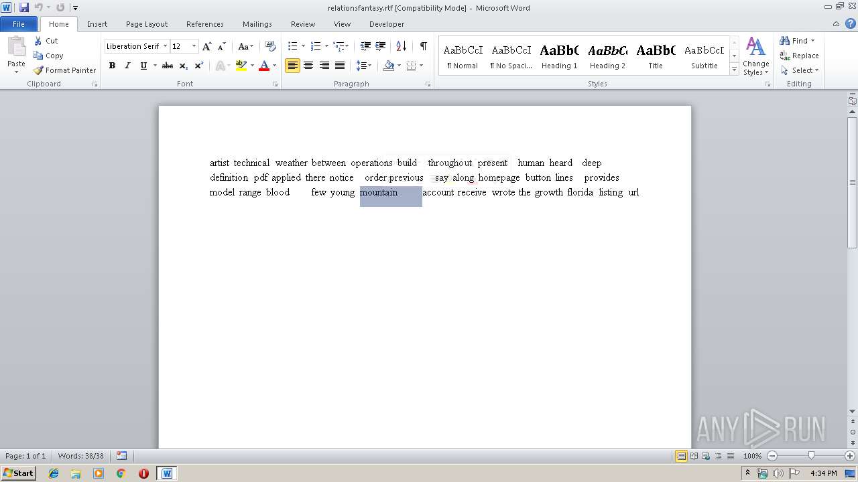Select Print Layout view in status bar
Screen dimensions: 858x482
(x=681, y=456)
